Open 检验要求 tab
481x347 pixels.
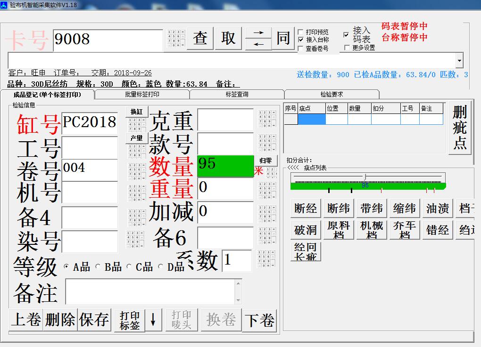pyautogui.click(x=332, y=94)
